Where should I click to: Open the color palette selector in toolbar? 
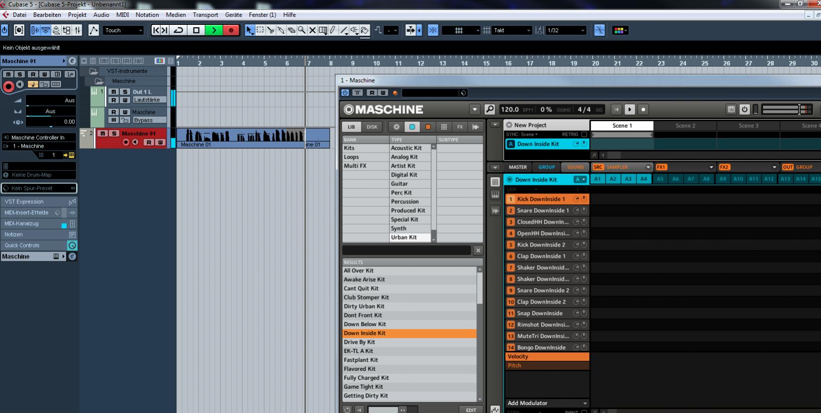(x=620, y=30)
